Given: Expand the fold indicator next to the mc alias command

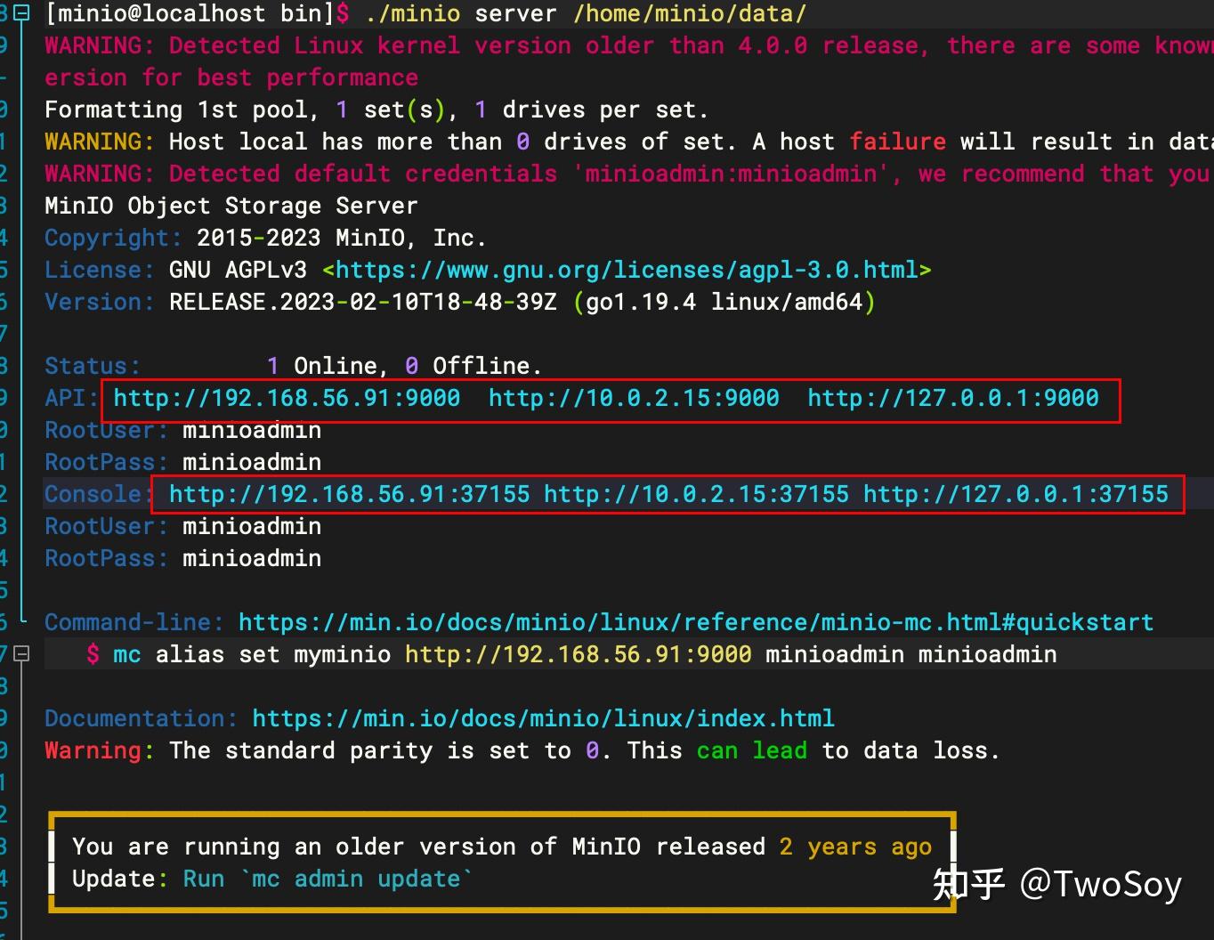Looking at the screenshot, I should (22, 653).
